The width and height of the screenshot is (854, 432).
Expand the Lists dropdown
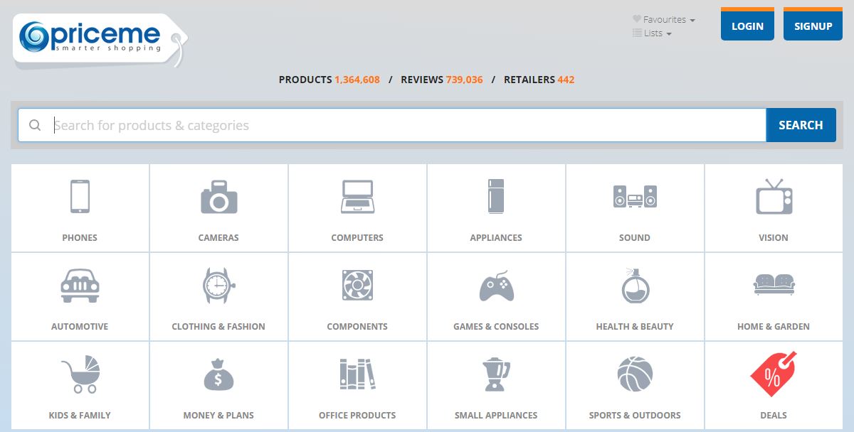click(653, 33)
